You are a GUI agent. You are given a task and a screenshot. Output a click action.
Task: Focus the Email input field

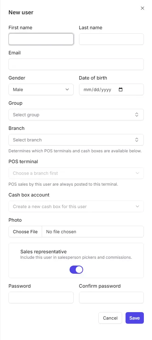tap(76, 64)
